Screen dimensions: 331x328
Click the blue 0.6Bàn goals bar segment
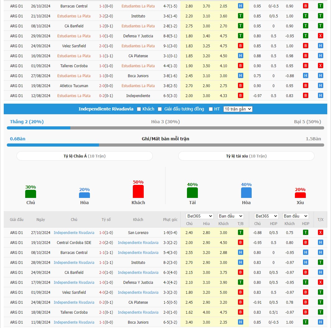tap(53, 145)
